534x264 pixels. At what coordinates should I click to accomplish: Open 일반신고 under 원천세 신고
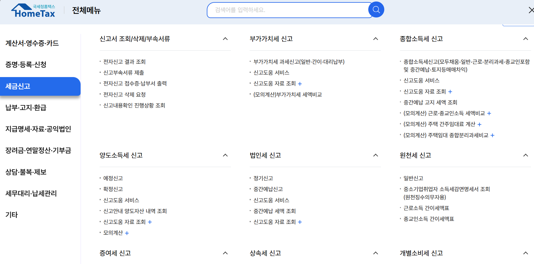coord(414,178)
